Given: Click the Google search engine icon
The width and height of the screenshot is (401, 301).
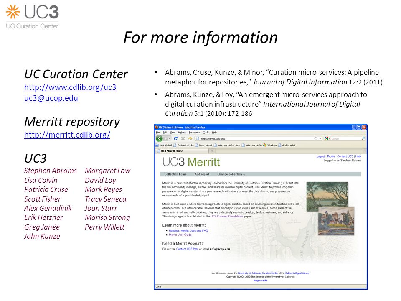Looking at the screenshot, I should pos(326,138).
